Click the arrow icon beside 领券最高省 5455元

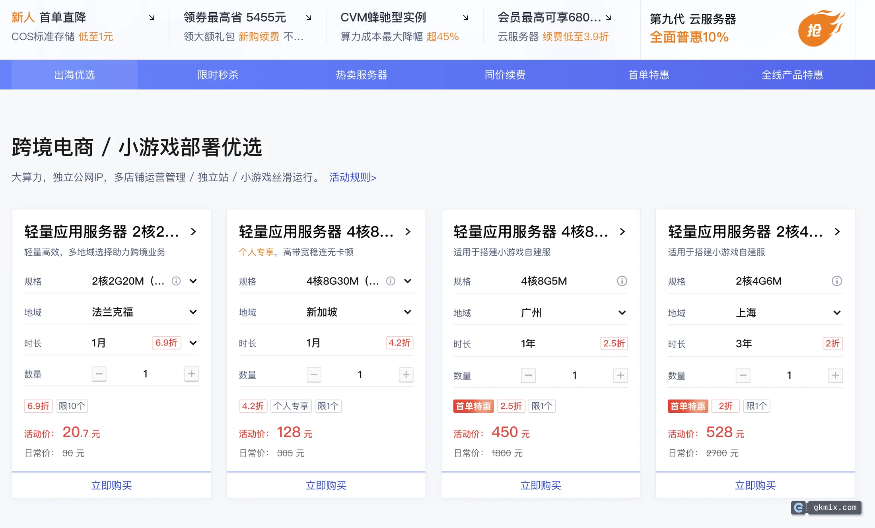(309, 18)
